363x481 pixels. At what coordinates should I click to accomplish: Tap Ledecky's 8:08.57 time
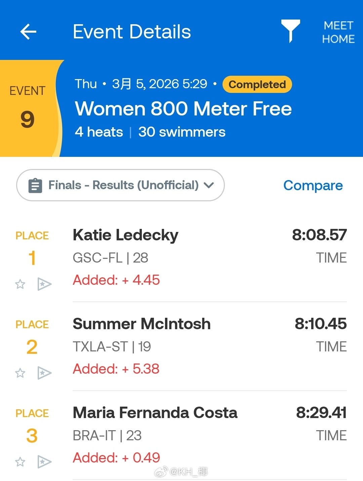click(319, 235)
